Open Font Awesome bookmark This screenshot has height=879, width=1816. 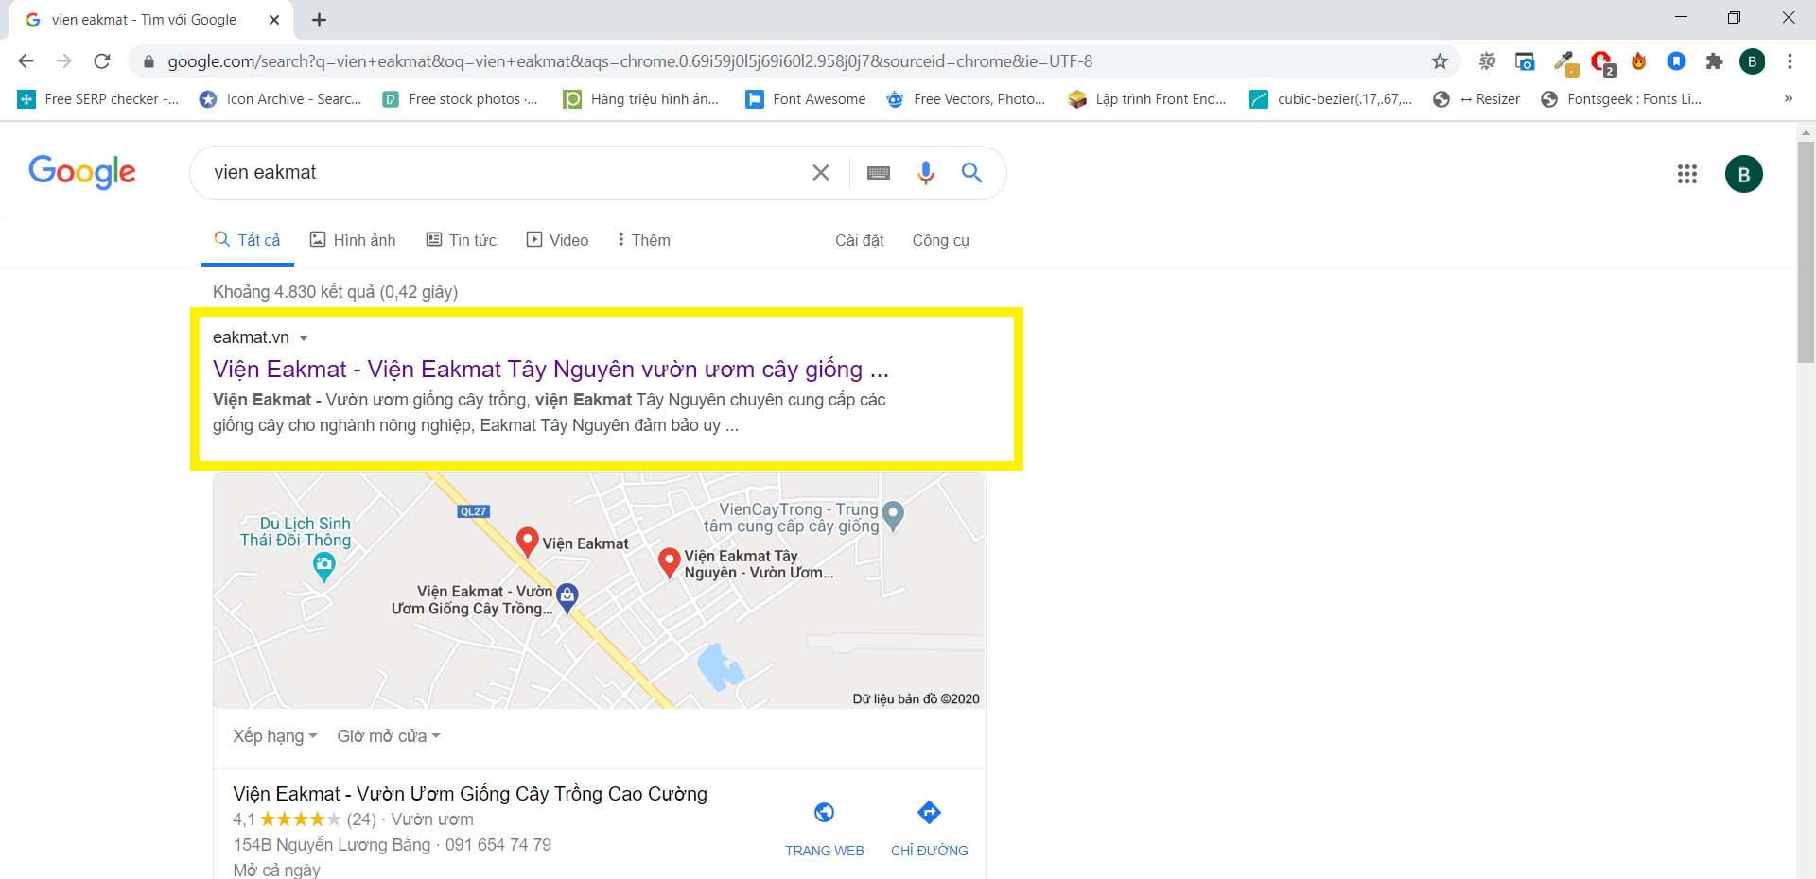point(806,99)
